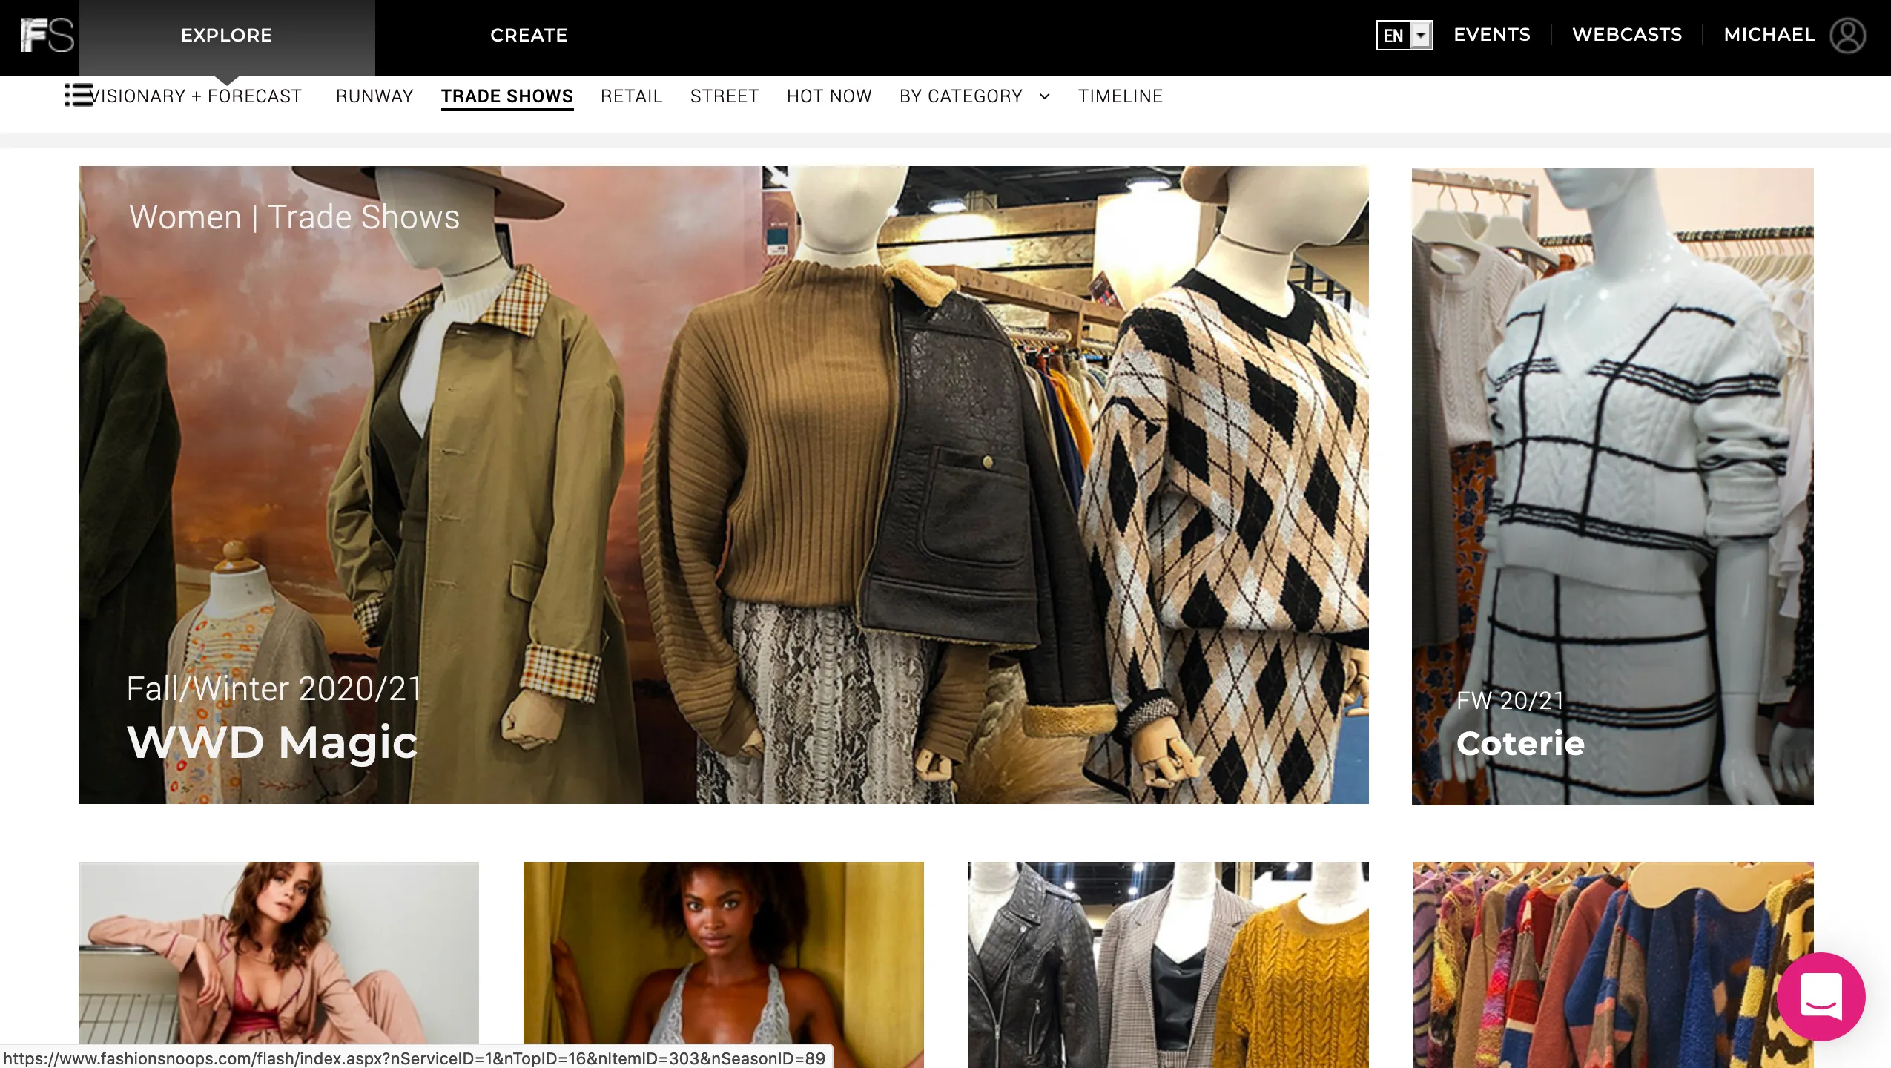Open the colorful knit sweaters rack thumbnail
1891x1068 pixels.
(x=1614, y=964)
